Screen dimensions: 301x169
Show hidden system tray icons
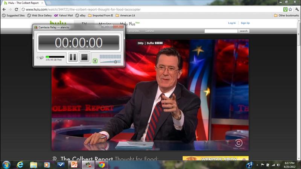[x=257, y=165]
